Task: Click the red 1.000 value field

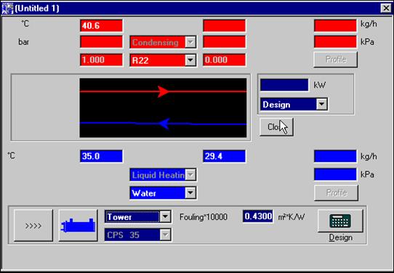Action: point(101,60)
